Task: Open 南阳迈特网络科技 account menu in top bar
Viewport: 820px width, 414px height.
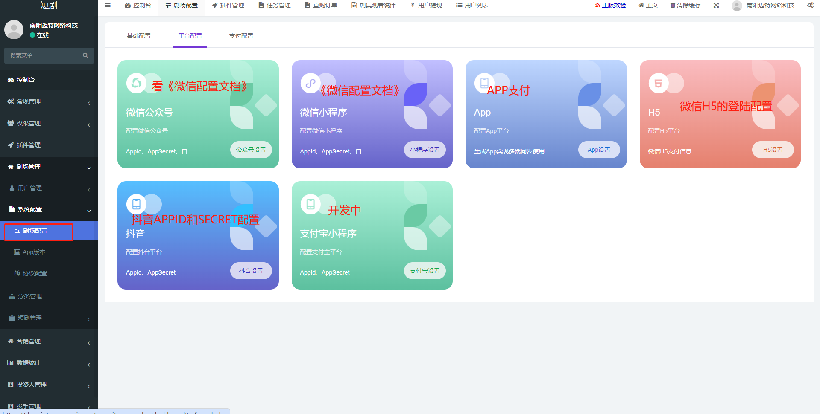Action: [763, 5]
